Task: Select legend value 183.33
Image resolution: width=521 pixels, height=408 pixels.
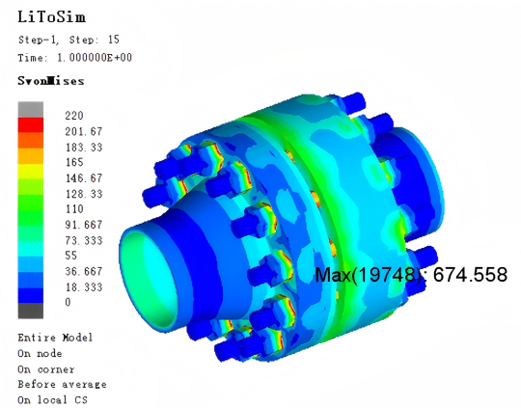Action: pos(84,148)
